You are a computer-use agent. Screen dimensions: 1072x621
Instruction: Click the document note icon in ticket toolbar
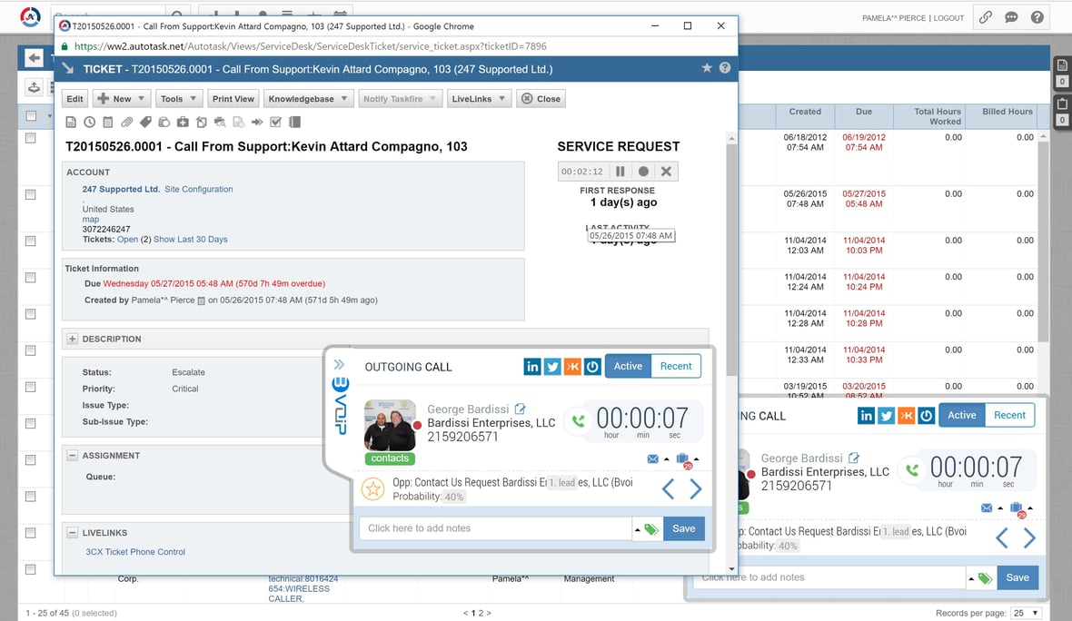pos(71,123)
